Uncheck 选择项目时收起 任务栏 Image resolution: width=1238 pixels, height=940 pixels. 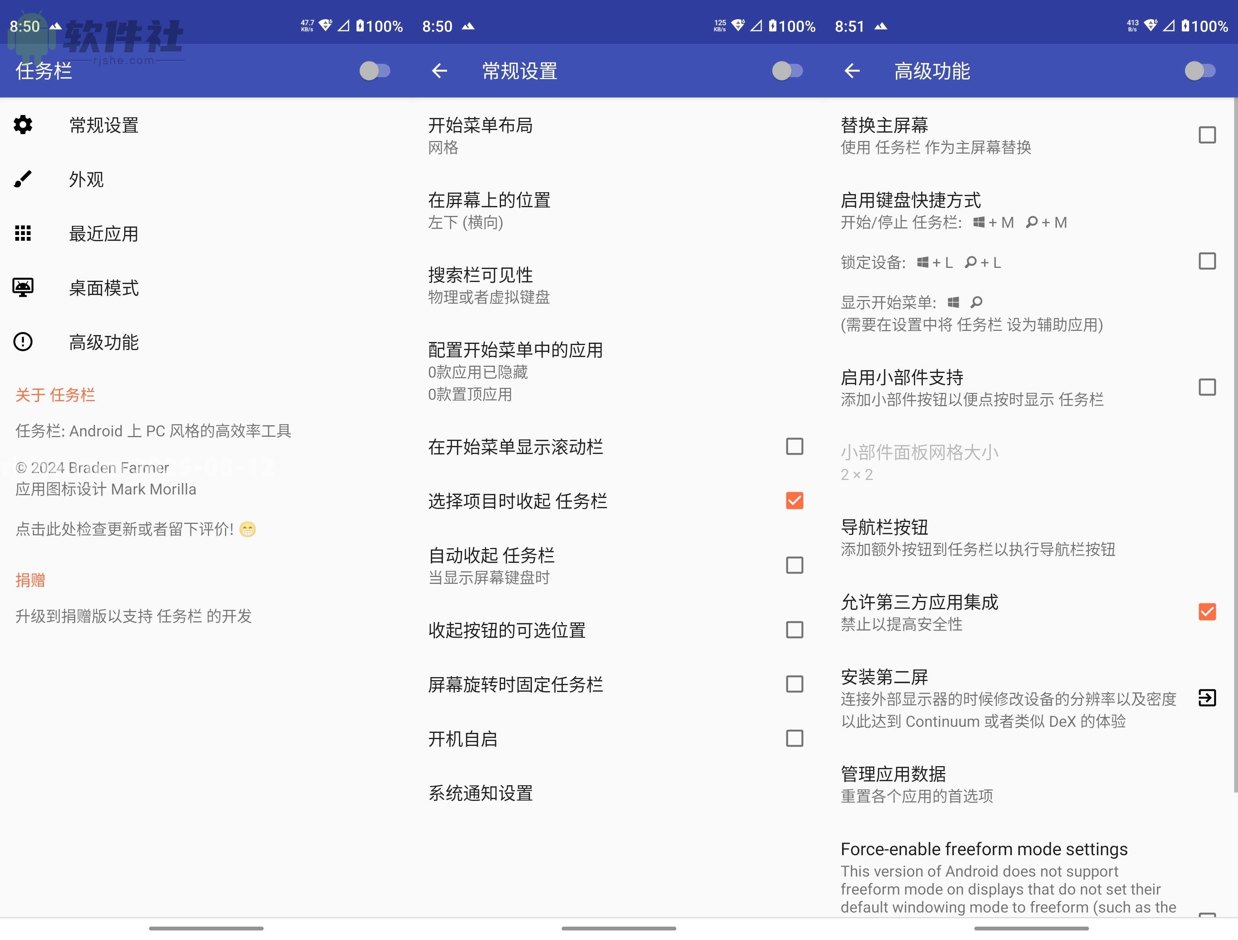tap(794, 501)
